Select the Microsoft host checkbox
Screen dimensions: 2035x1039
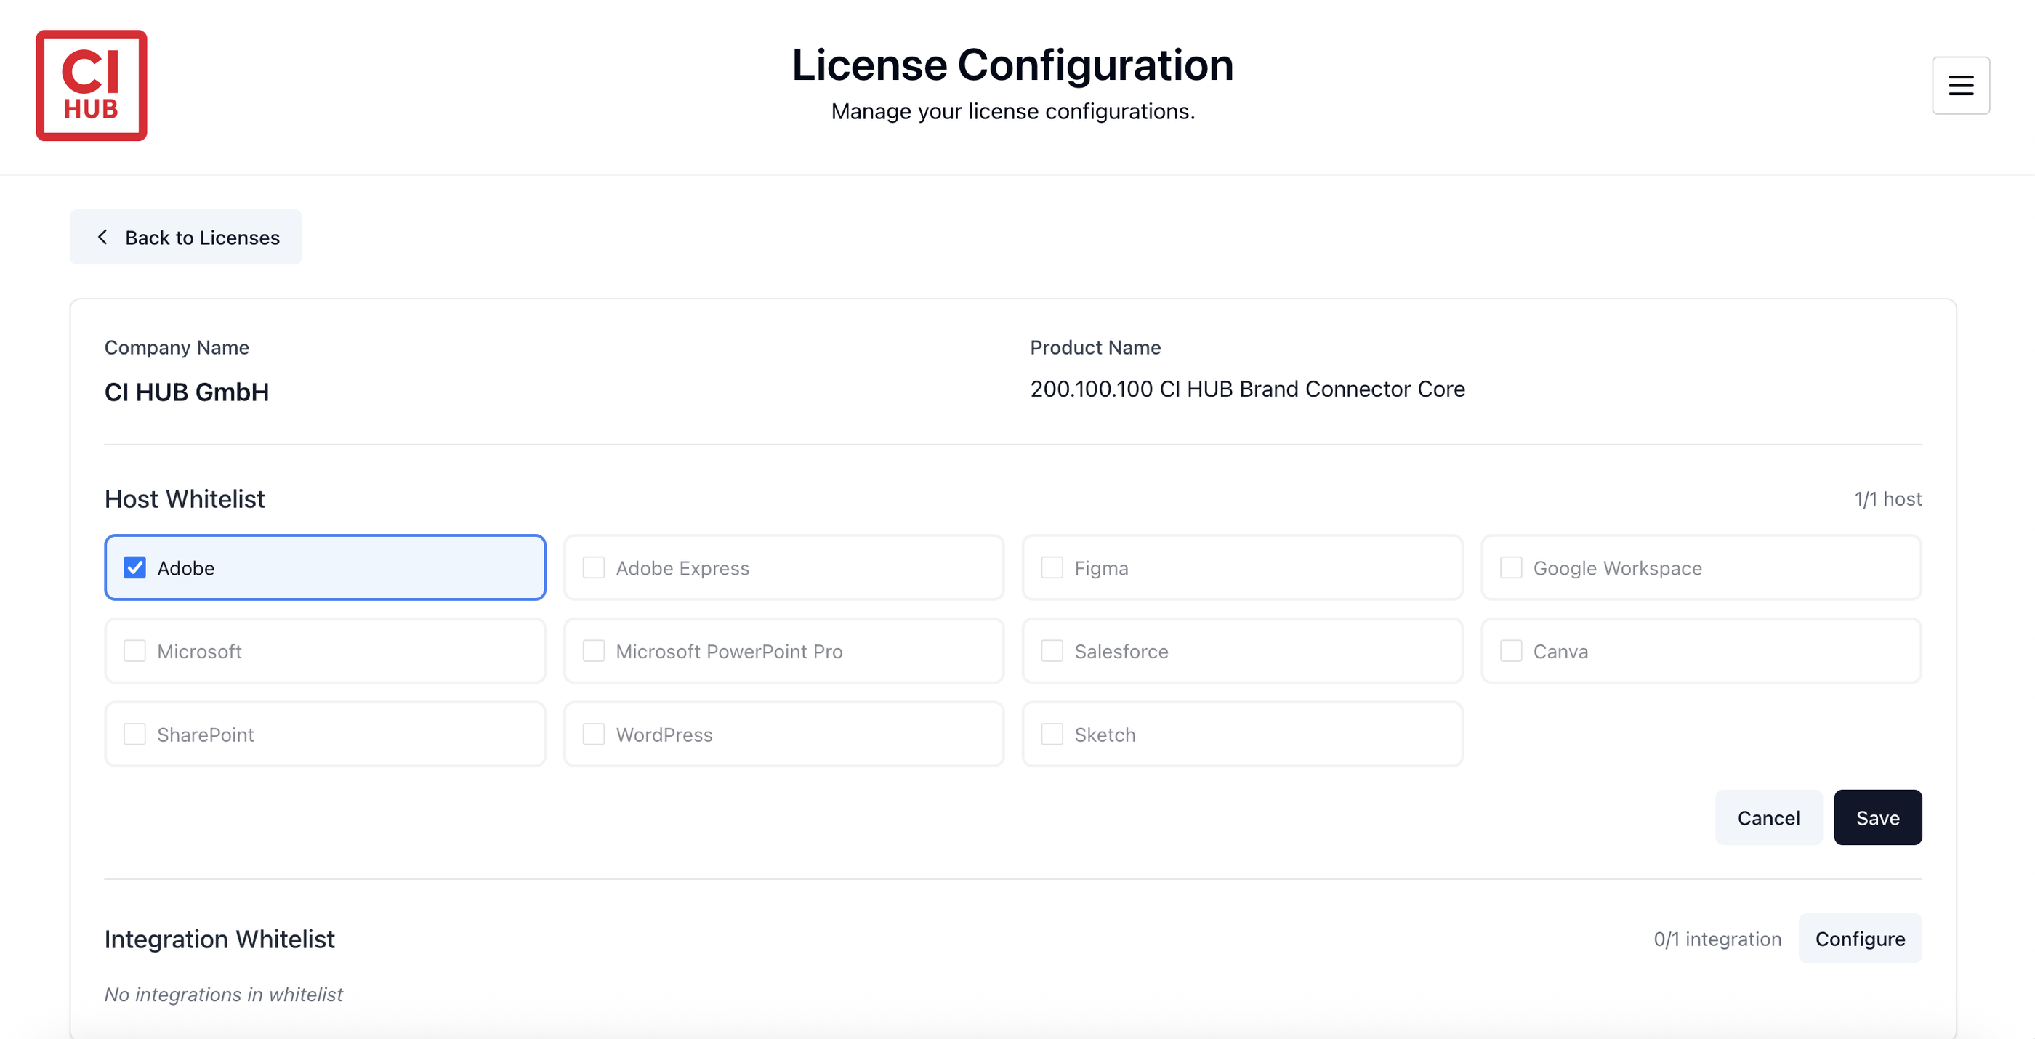click(x=135, y=651)
